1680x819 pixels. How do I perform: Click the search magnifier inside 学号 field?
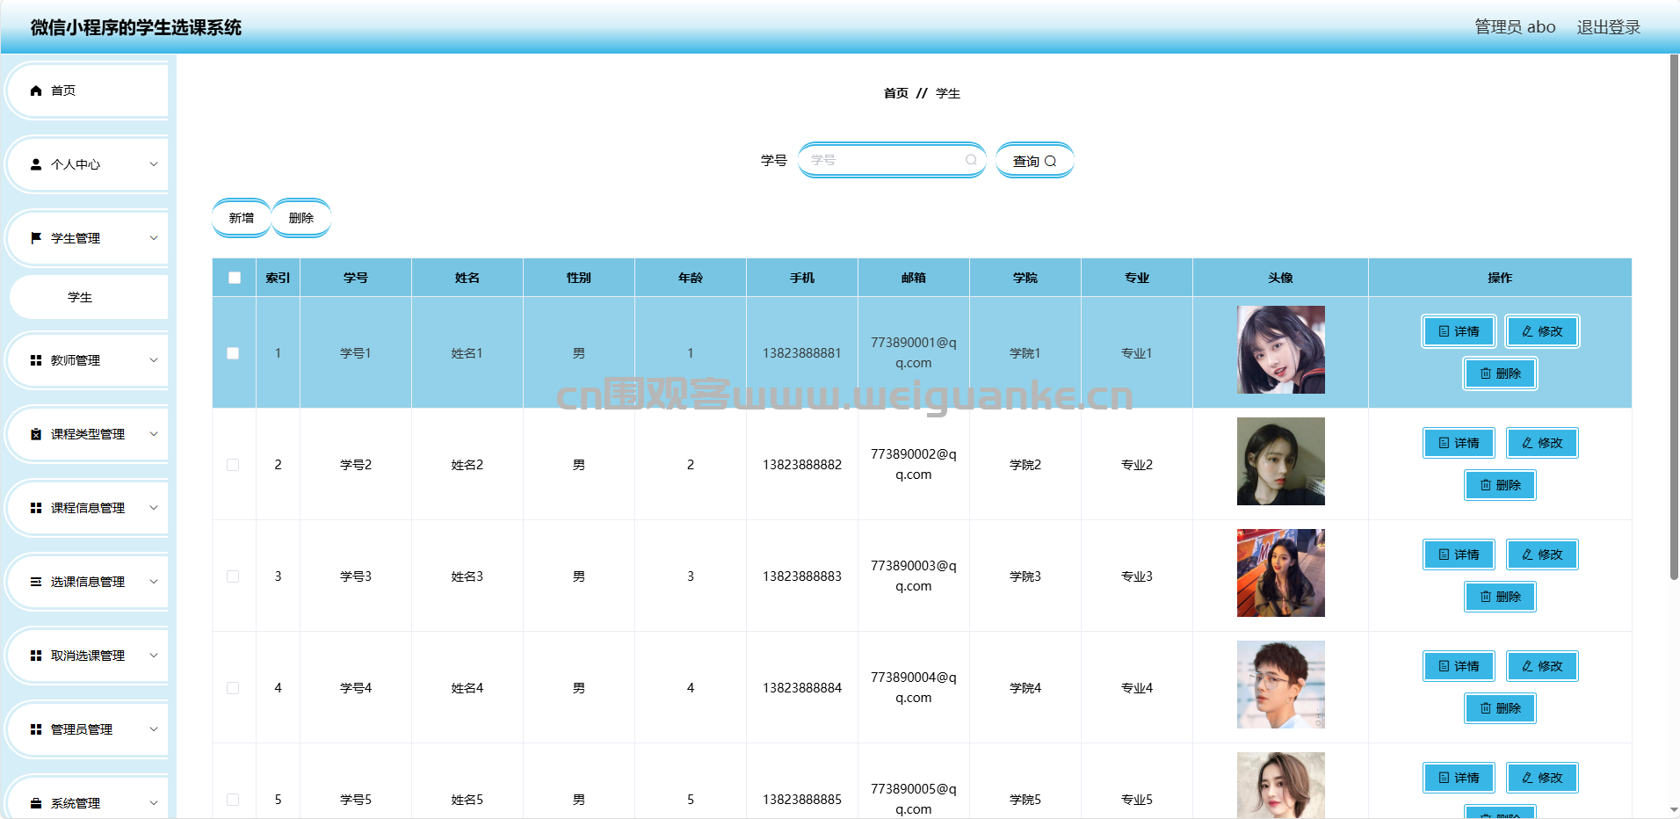pyautogui.click(x=971, y=160)
